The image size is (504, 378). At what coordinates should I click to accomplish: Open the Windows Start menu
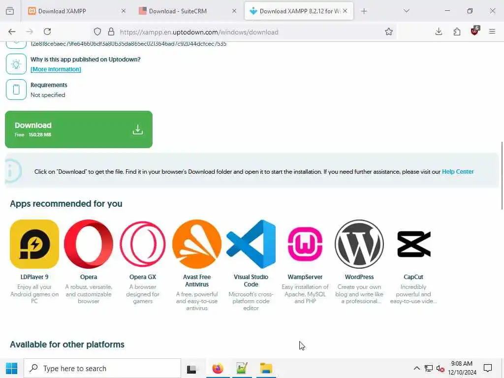click(x=12, y=368)
